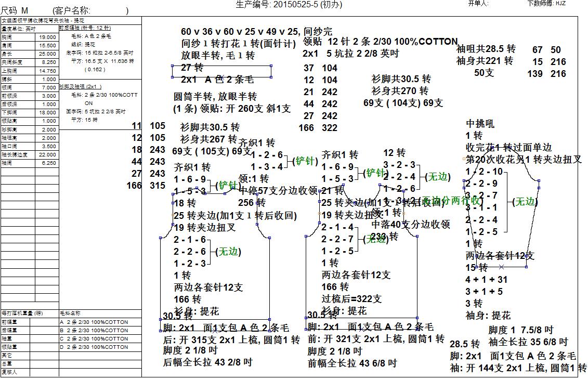Viewport: 588px width, 379px height.
Task: Click "中落40支分边收领" instruction
Action: [x=411, y=224]
